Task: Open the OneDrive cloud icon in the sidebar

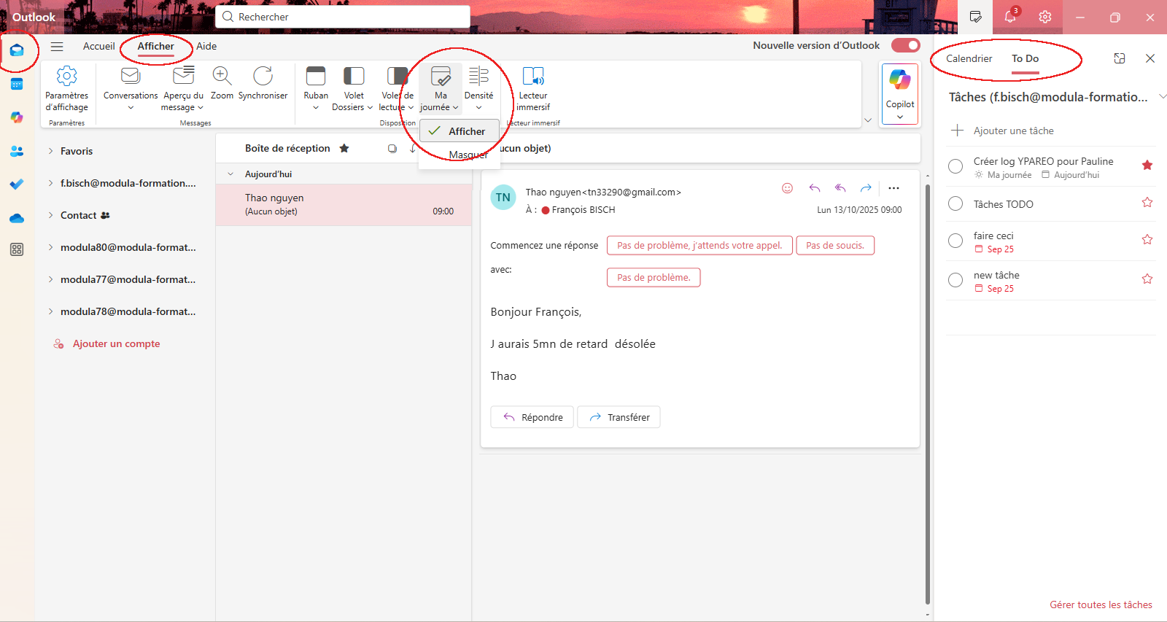Action: click(17, 218)
